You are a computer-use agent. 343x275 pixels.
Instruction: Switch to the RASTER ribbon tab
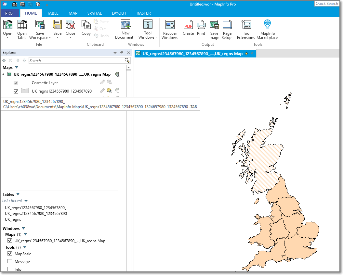(x=143, y=13)
